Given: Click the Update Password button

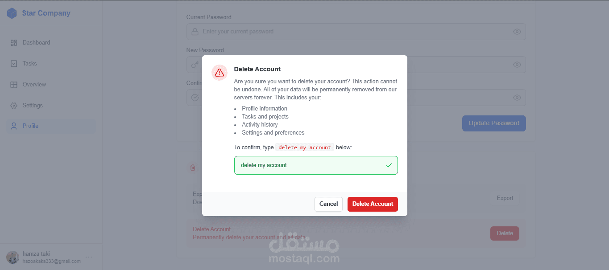Looking at the screenshot, I should [x=494, y=123].
